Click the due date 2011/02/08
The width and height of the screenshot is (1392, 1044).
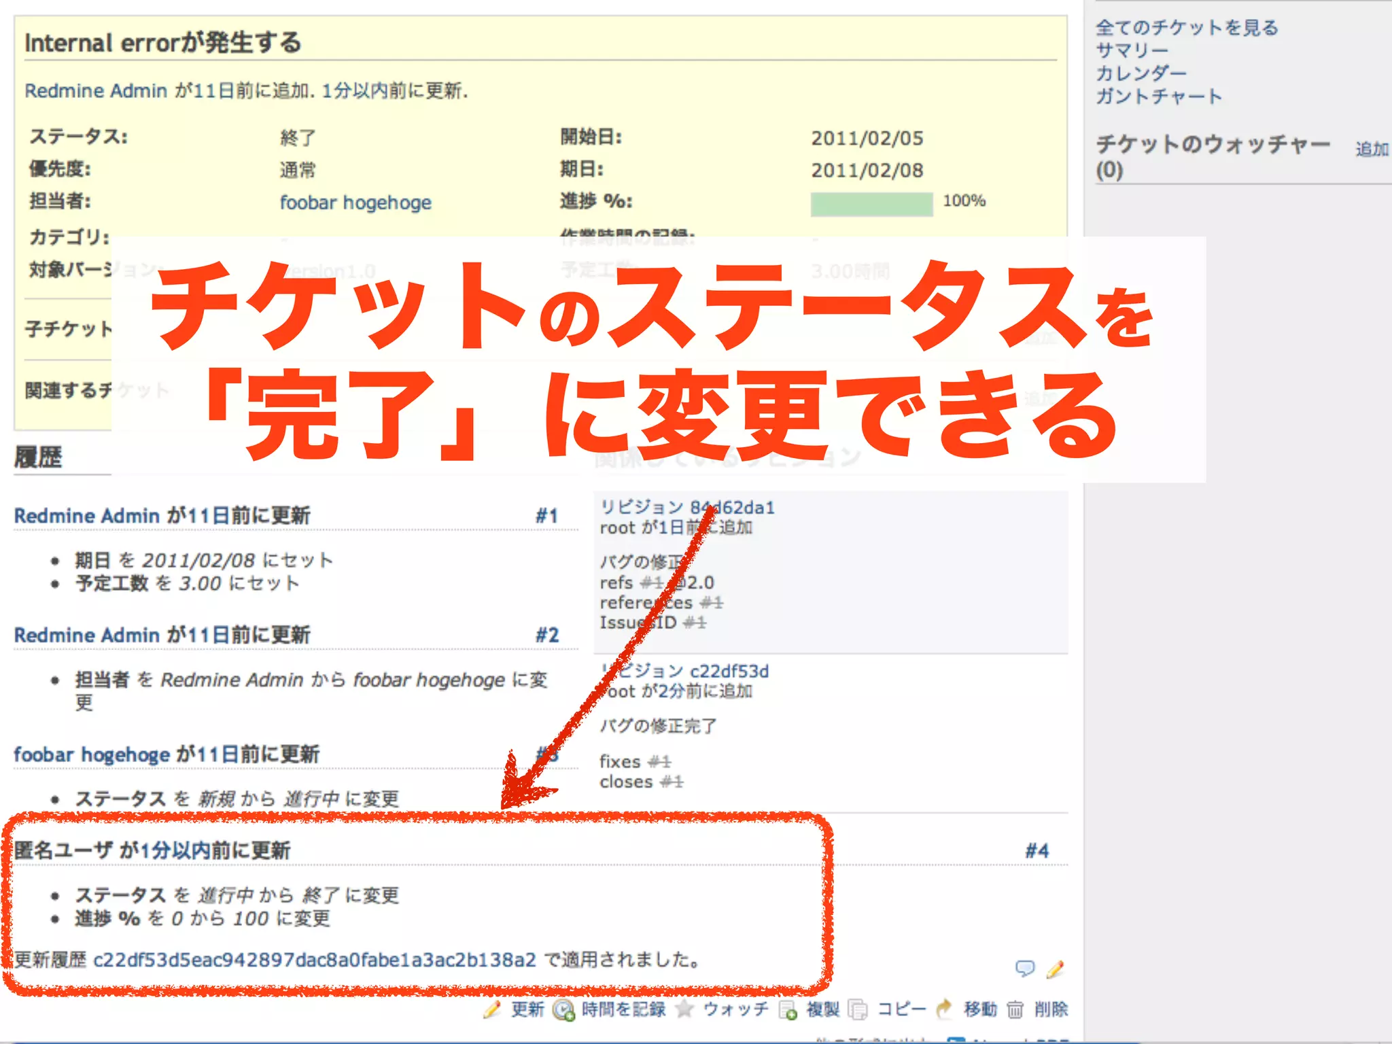[x=867, y=170]
